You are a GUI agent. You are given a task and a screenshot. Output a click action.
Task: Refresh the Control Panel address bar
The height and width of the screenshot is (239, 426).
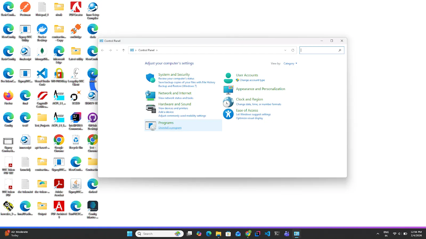coord(293,50)
